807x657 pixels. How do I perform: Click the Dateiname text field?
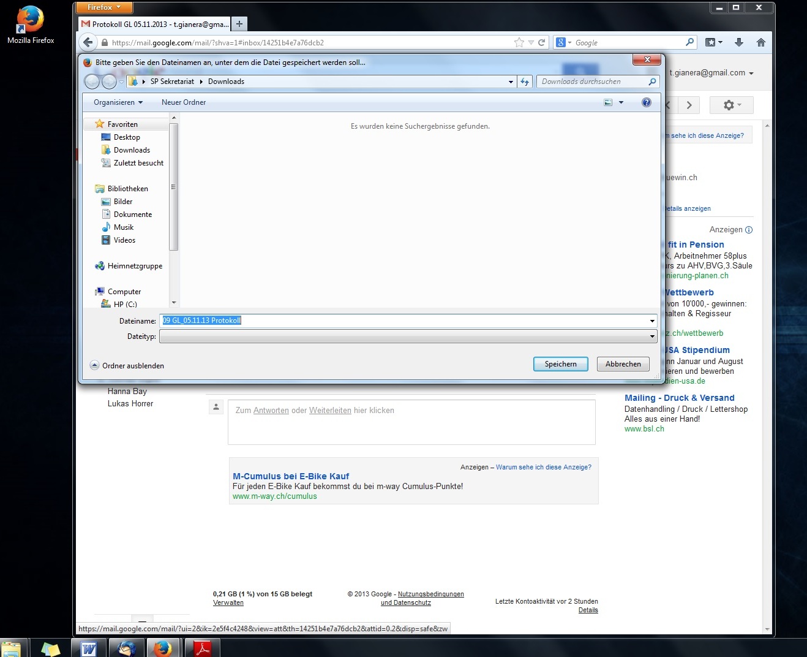[x=403, y=321]
